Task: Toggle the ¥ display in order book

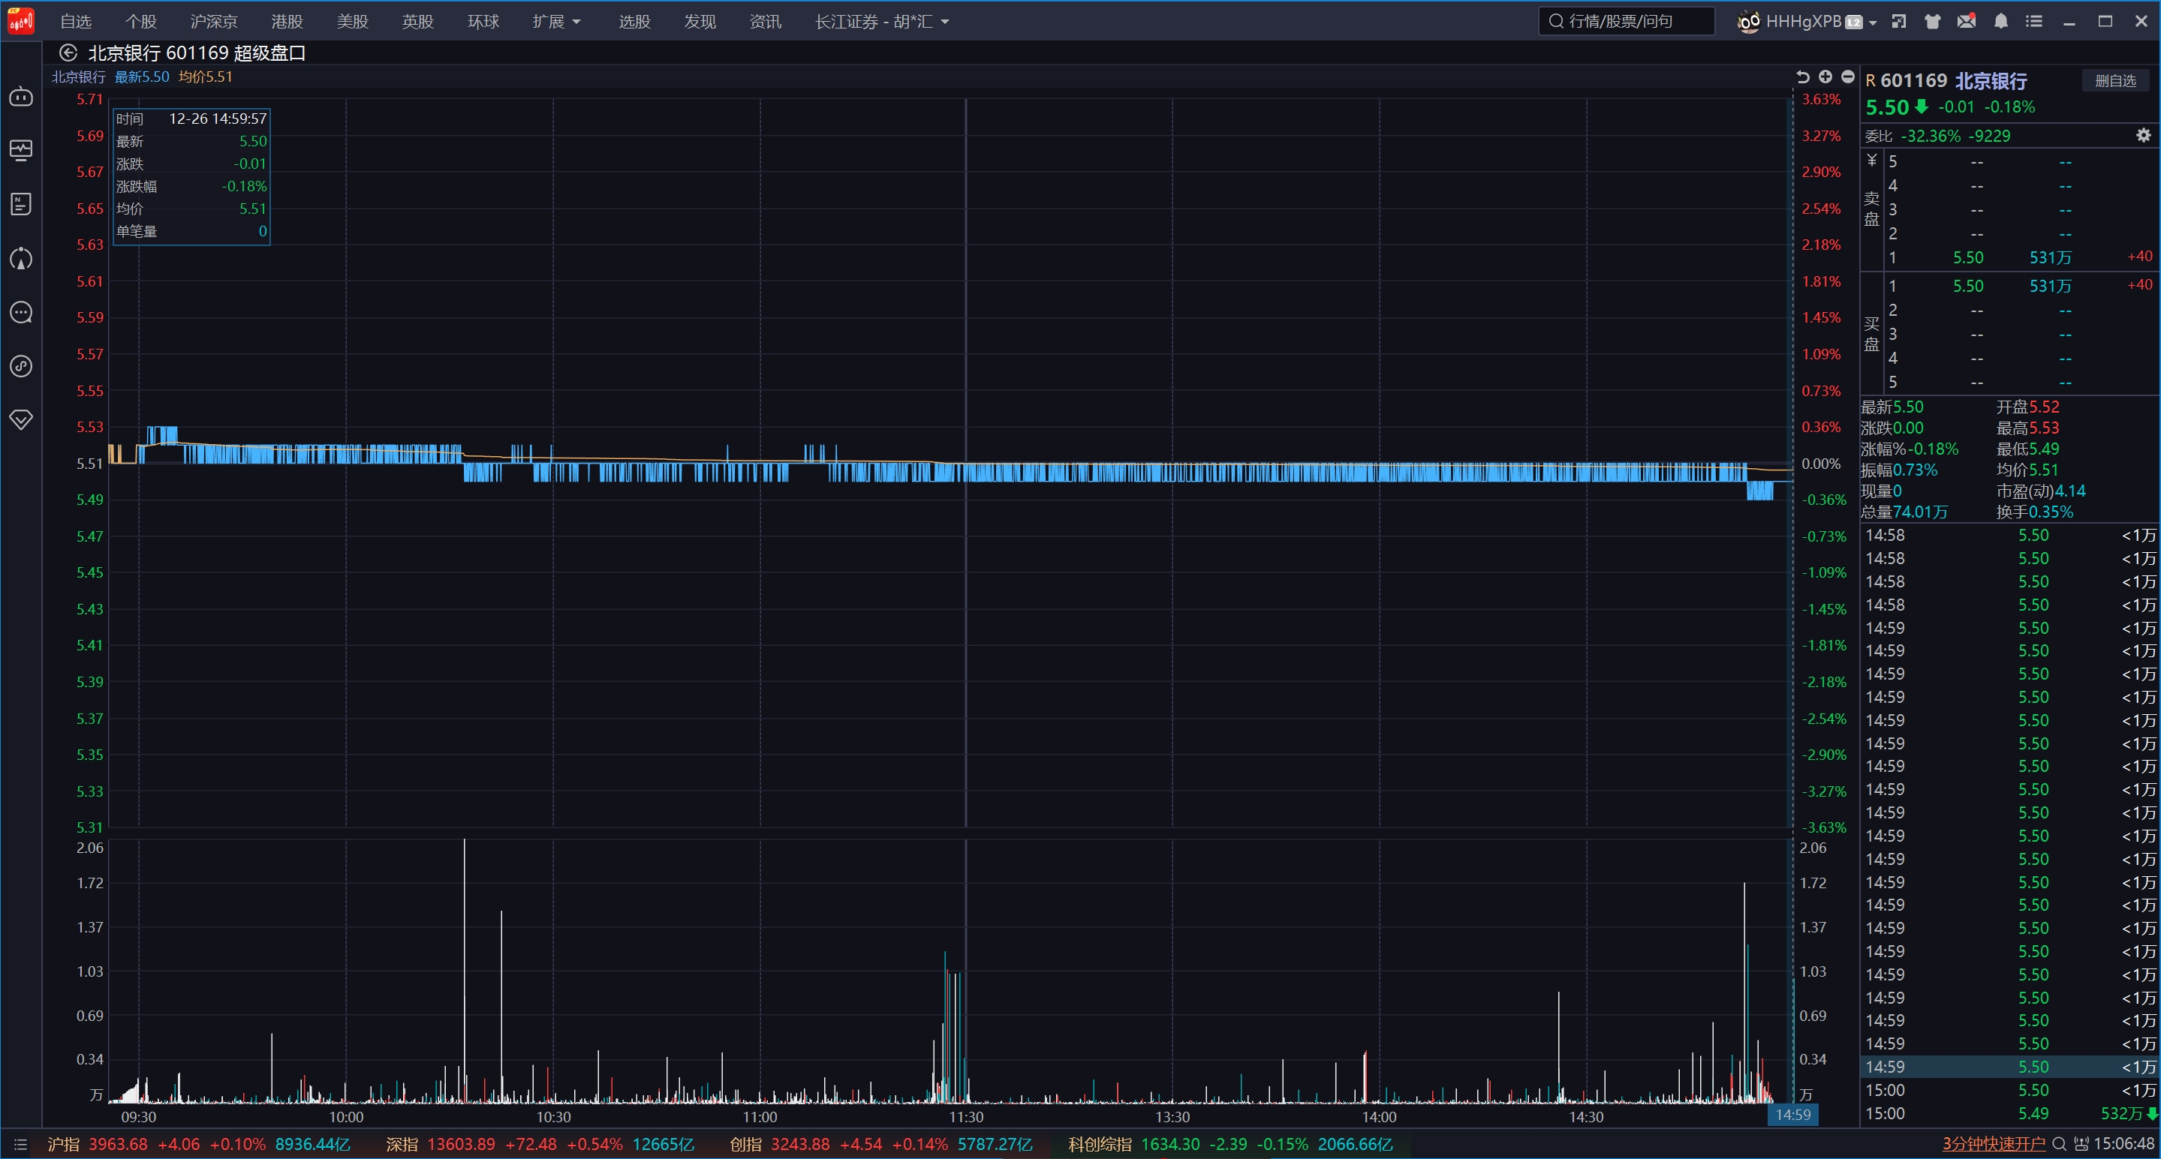Action: (1871, 161)
